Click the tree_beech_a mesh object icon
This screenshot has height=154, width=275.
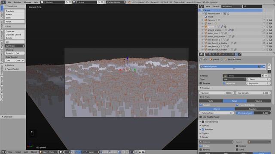[206, 40]
